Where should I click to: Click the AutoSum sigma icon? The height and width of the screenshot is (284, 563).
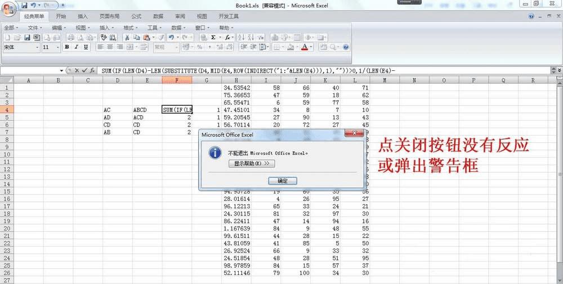tap(213, 37)
